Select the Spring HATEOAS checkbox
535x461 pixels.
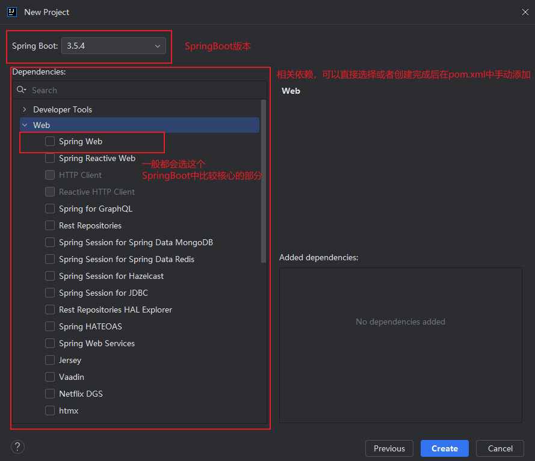(x=50, y=326)
